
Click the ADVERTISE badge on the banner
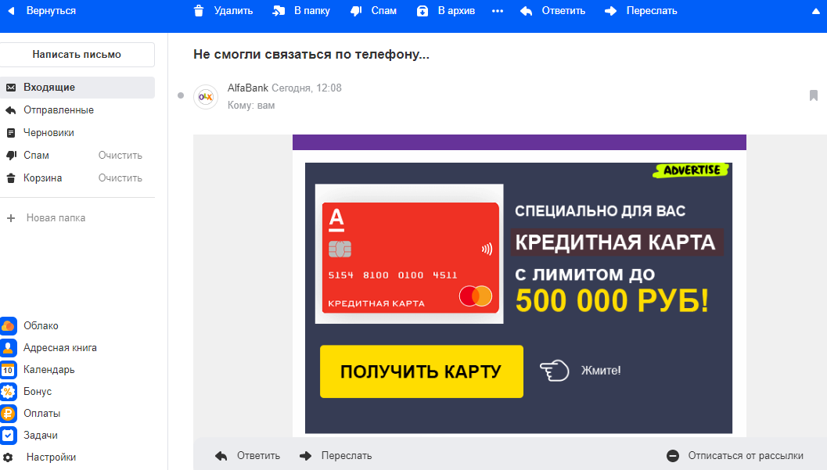coord(692,170)
